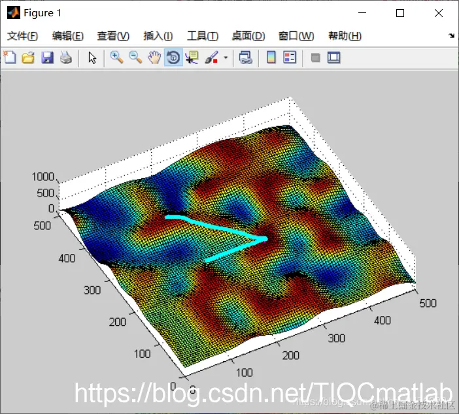Minimize the Figure 1 window
The image size is (459, 414).
[362, 13]
